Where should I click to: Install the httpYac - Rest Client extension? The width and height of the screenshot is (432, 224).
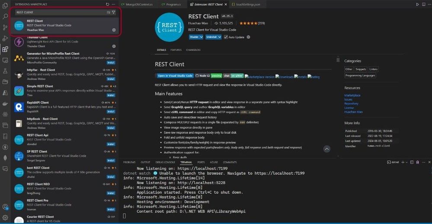[111, 79]
